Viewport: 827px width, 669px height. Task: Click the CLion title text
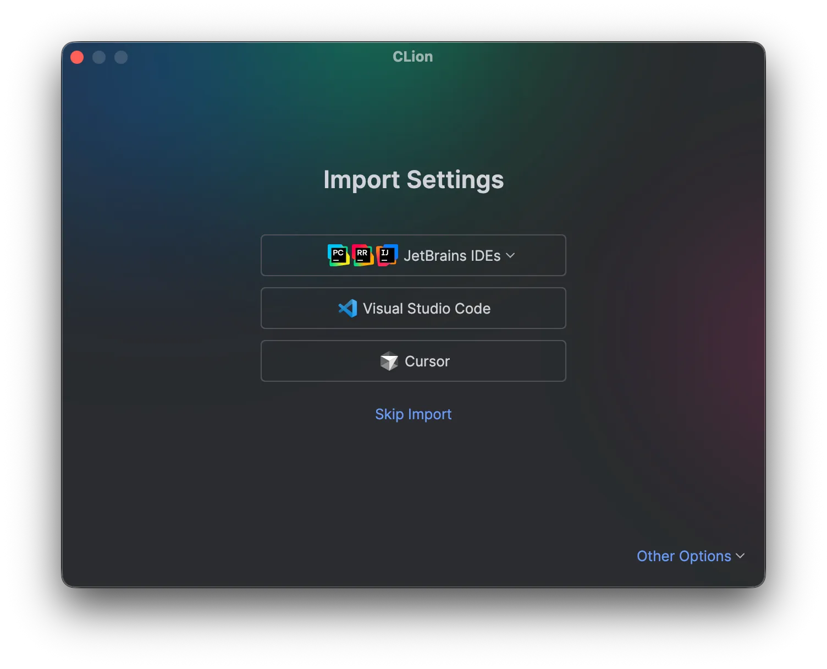click(x=413, y=57)
